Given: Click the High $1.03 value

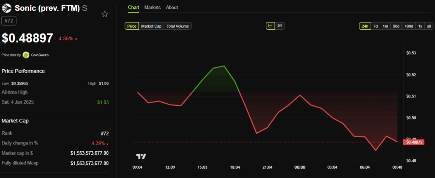Looking at the screenshot, I should pyautogui.click(x=104, y=83).
